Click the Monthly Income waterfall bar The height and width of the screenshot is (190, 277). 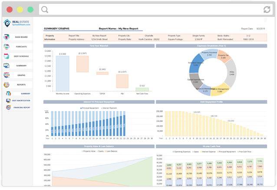point(63,73)
